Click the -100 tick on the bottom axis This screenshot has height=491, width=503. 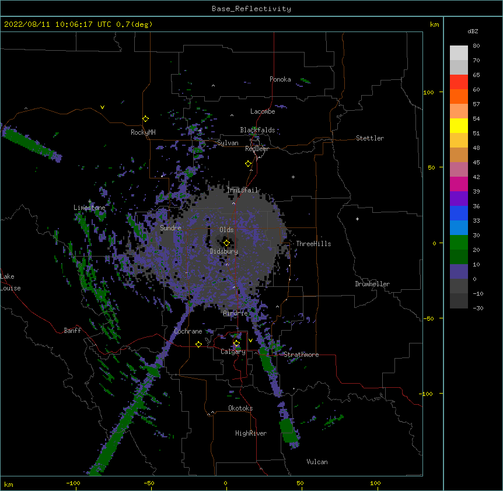coord(73,483)
